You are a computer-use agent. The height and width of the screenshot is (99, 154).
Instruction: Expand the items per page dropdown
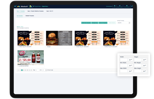coord(44,70)
